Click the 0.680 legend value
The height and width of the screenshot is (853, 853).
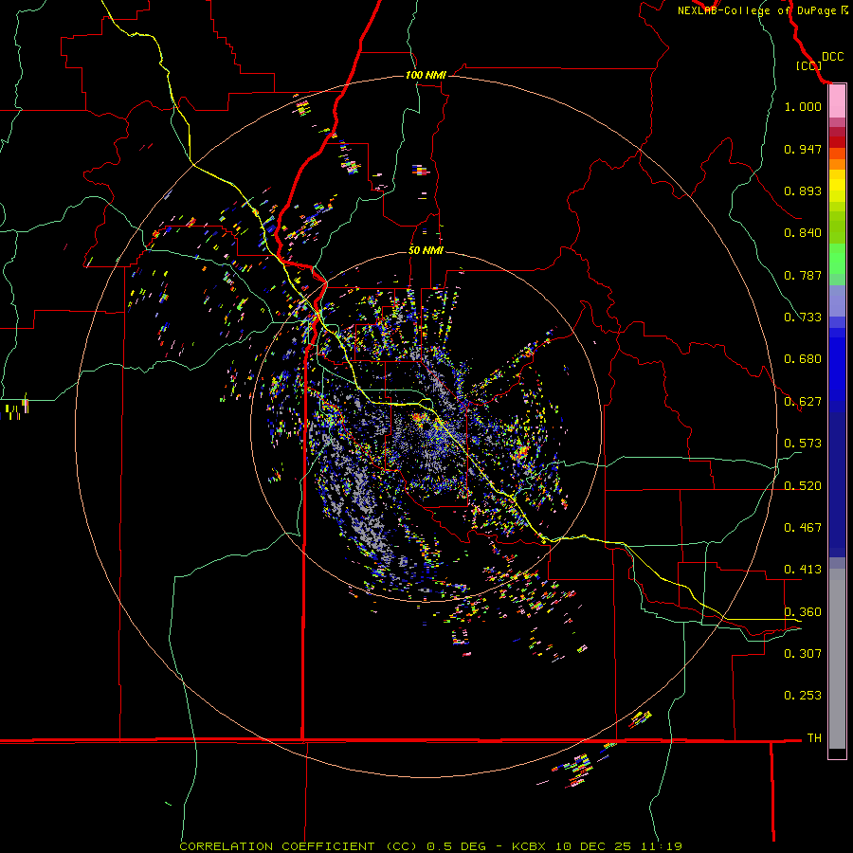click(x=803, y=359)
